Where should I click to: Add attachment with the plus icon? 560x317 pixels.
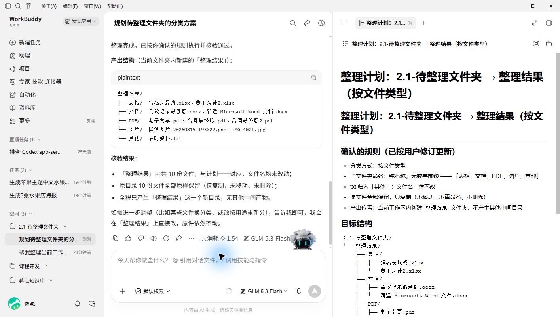pos(122,291)
